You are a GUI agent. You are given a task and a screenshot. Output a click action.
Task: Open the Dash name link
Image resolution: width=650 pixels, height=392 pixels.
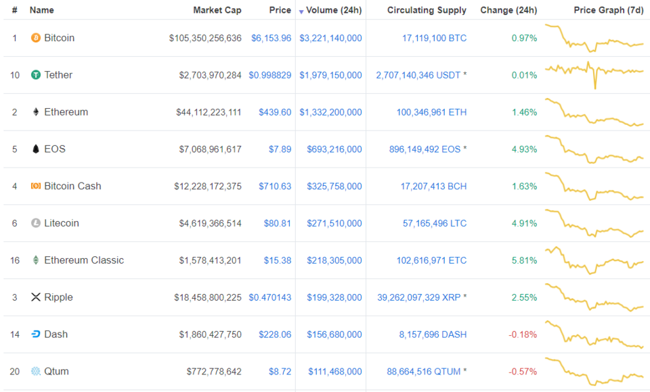pos(56,334)
